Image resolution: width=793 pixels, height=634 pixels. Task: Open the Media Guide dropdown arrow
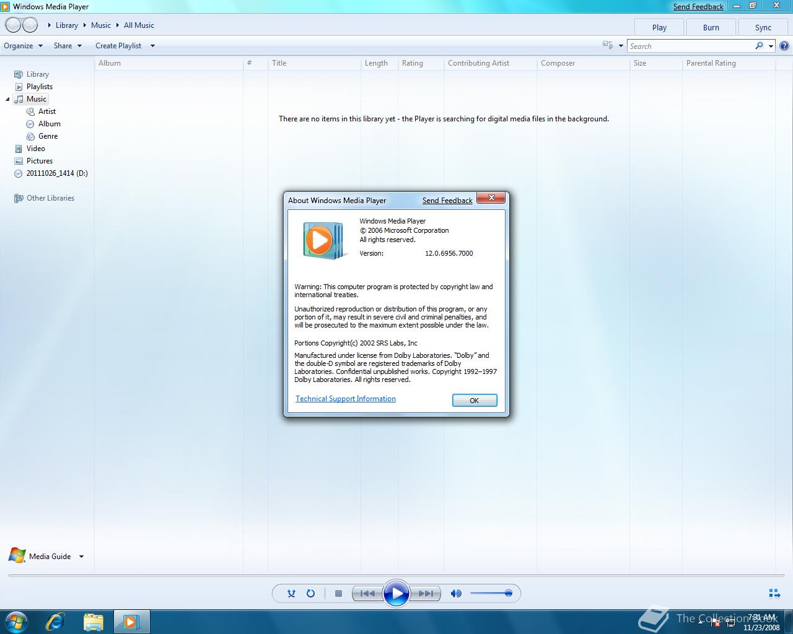click(x=81, y=557)
